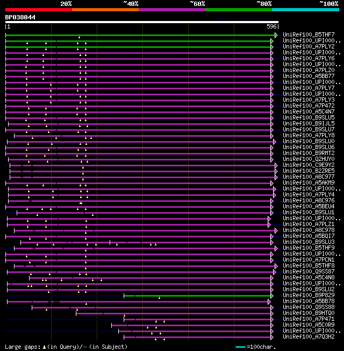Click the end arrowhead of the UniRef100_B5THF7 alignment
344x351 pixels.
point(276,36)
